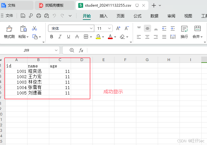Apply red font color
This screenshot has width=207, height=145.
(x=110, y=37)
